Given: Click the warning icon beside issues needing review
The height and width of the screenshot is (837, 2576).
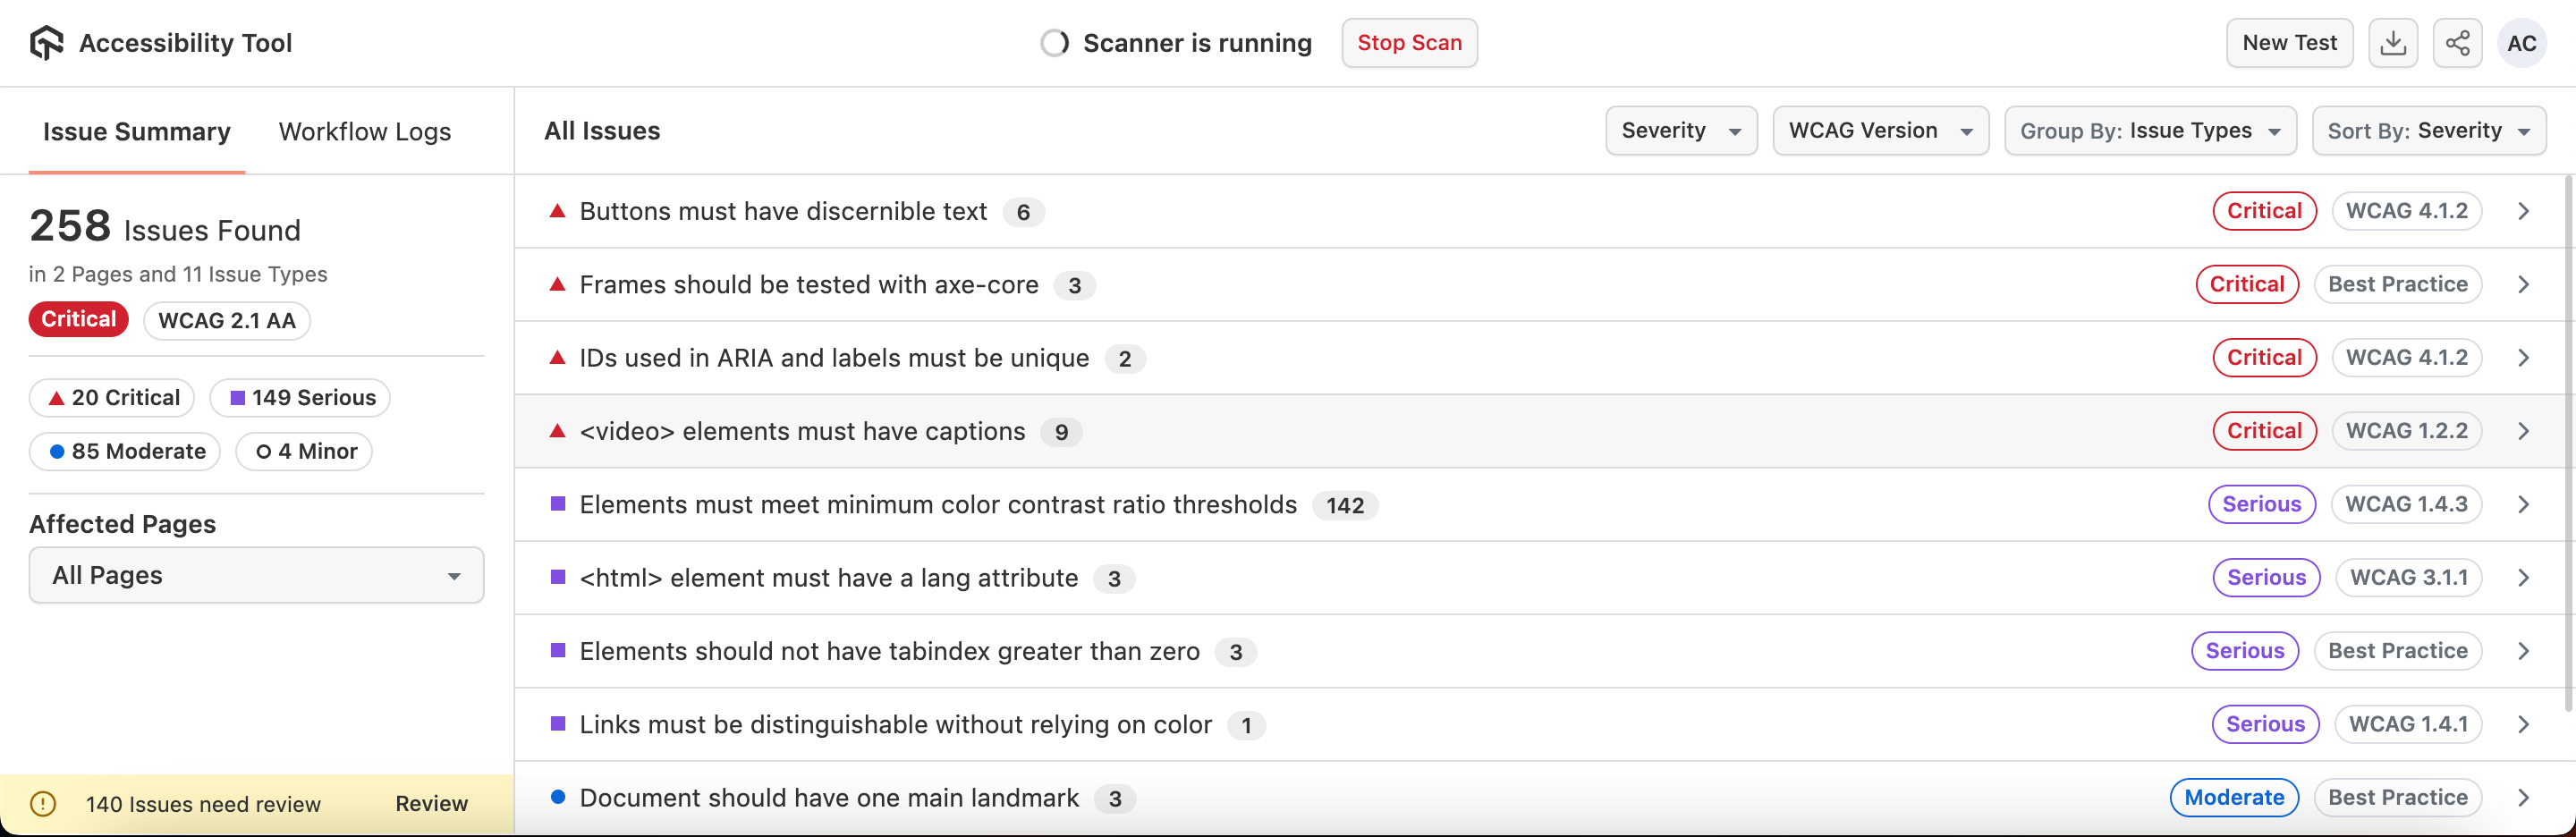Looking at the screenshot, I should tap(43, 804).
